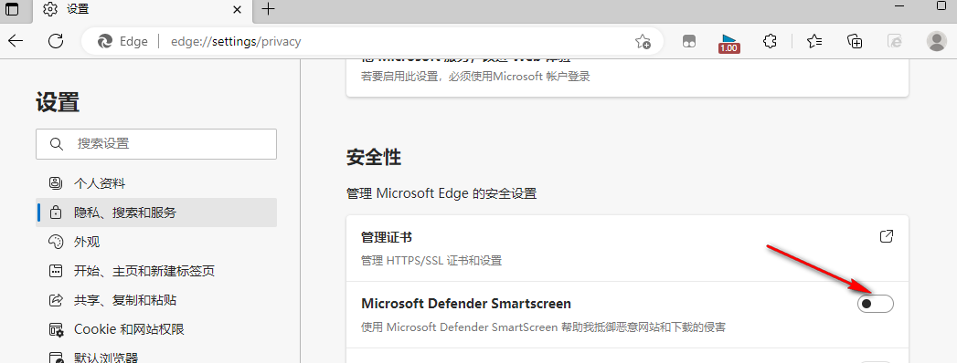The height and width of the screenshot is (363, 957).
Task: Open the extension with 1.00 badge
Action: (728, 42)
